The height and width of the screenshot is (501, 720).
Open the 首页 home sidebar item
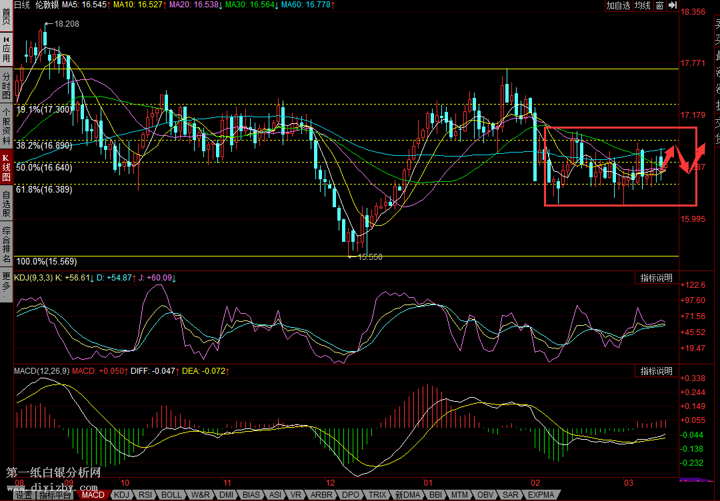pyautogui.click(x=6, y=15)
